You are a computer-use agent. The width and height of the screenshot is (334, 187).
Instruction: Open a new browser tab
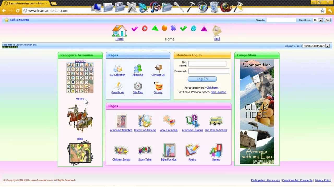click(54, 3)
